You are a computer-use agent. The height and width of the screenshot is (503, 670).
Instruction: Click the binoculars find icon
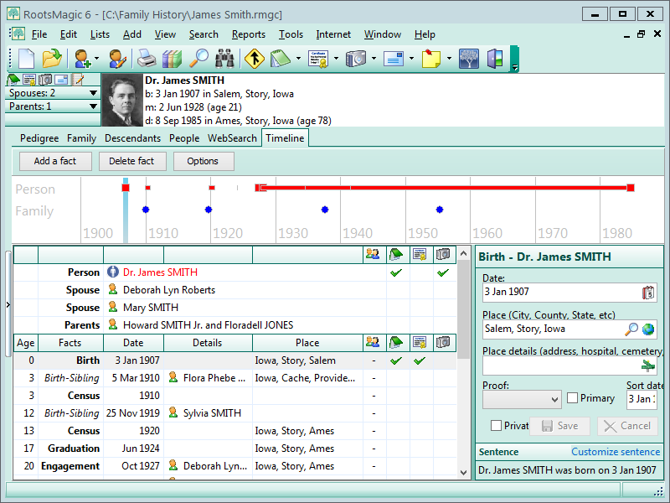(224, 59)
